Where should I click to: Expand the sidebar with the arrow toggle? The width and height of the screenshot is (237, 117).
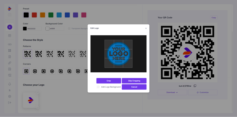click(x=10, y=15)
